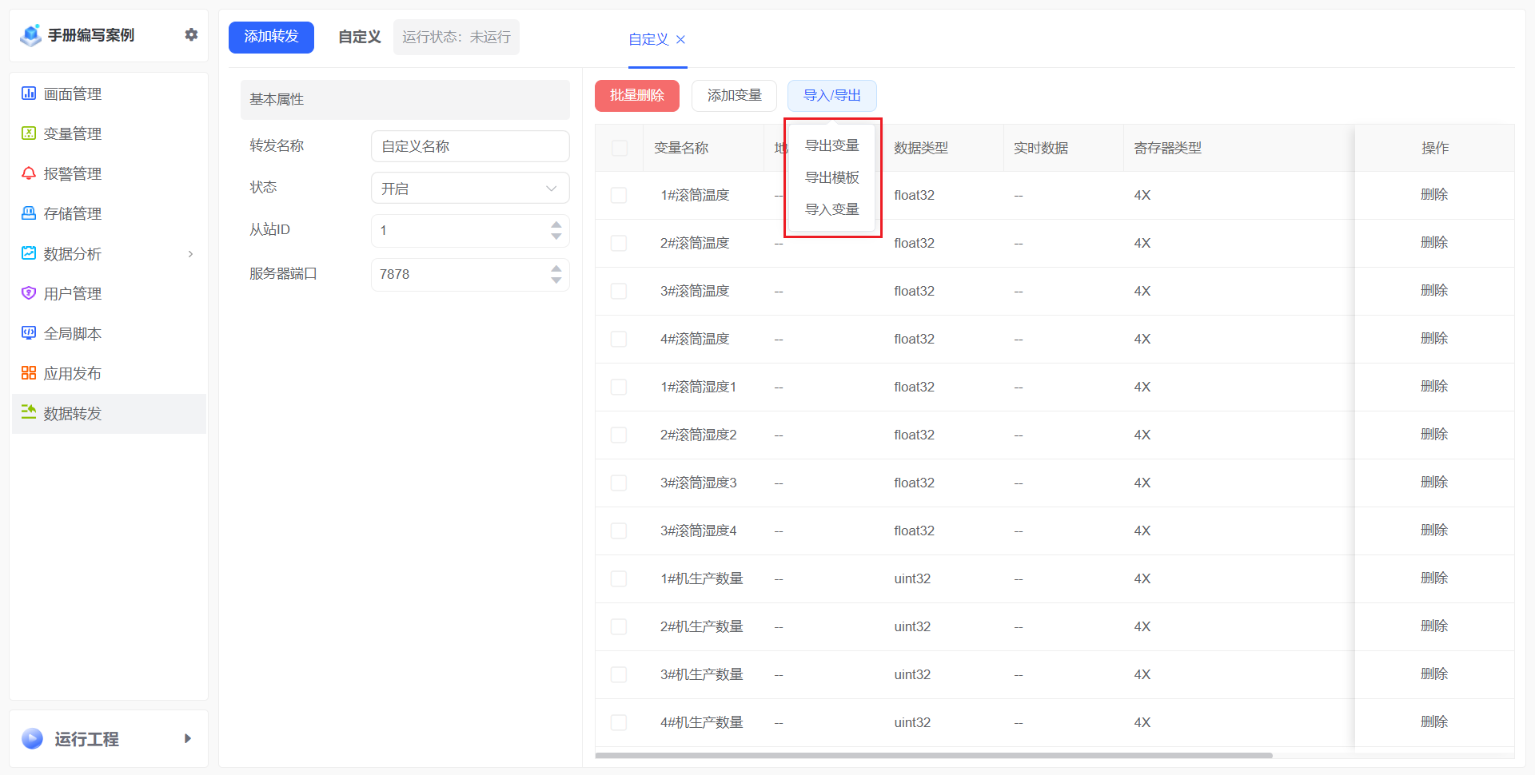Click the blue 添加转发 button
1535x775 pixels.
click(x=271, y=37)
